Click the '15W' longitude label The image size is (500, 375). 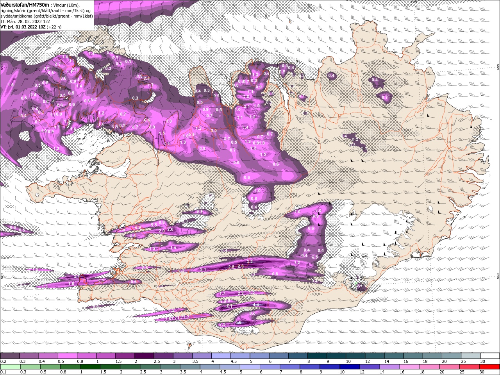pos(414,2)
